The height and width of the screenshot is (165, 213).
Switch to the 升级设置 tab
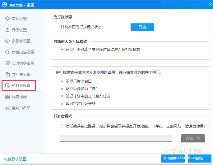19,30
